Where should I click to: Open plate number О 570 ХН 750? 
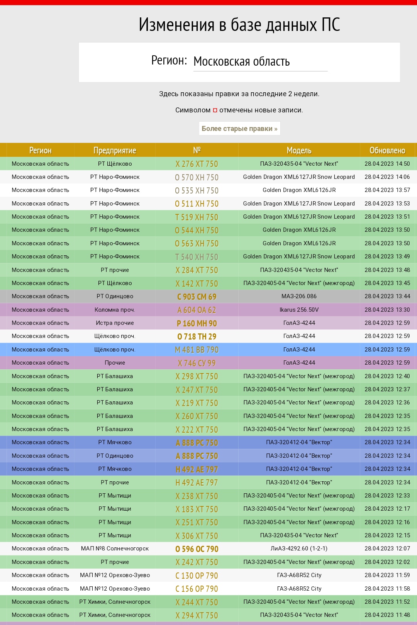pyautogui.click(x=197, y=177)
